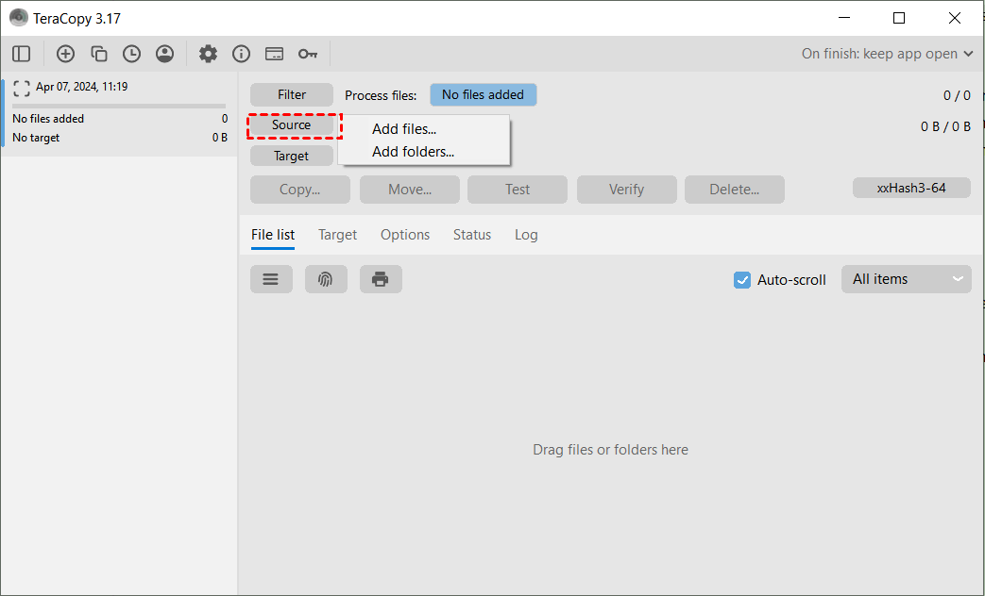
Task: Click the fingerprint checksum icon
Action: tap(326, 279)
